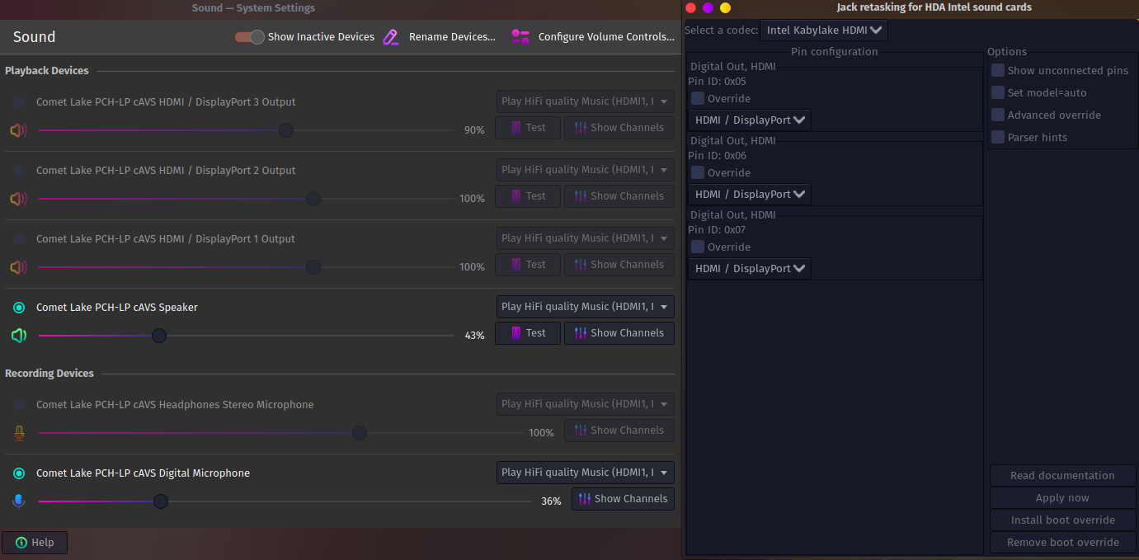Click Apply now button
This screenshot has height=560, width=1139.
pyautogui.click(x=1062, y=498)
